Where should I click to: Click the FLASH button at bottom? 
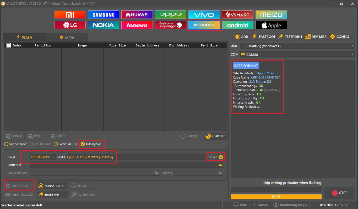[x=85, y=186]
